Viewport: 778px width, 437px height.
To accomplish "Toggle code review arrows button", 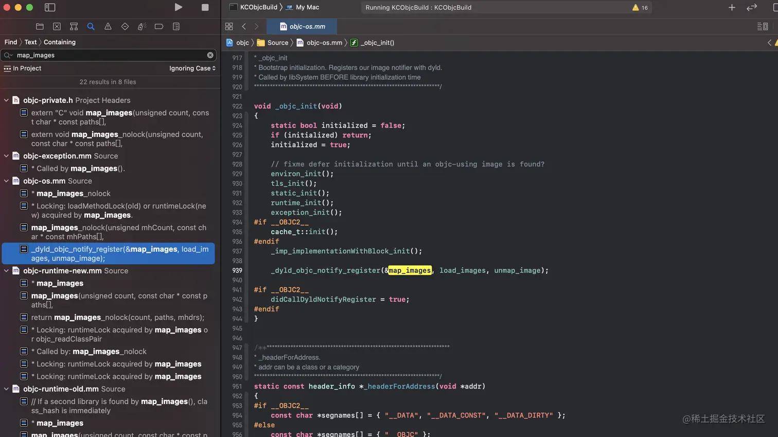I will (752, 7).
